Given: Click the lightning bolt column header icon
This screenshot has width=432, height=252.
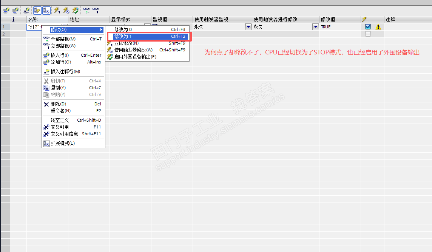Looking at the screenshot, I should pyautogui.click(x=364, y=19).
